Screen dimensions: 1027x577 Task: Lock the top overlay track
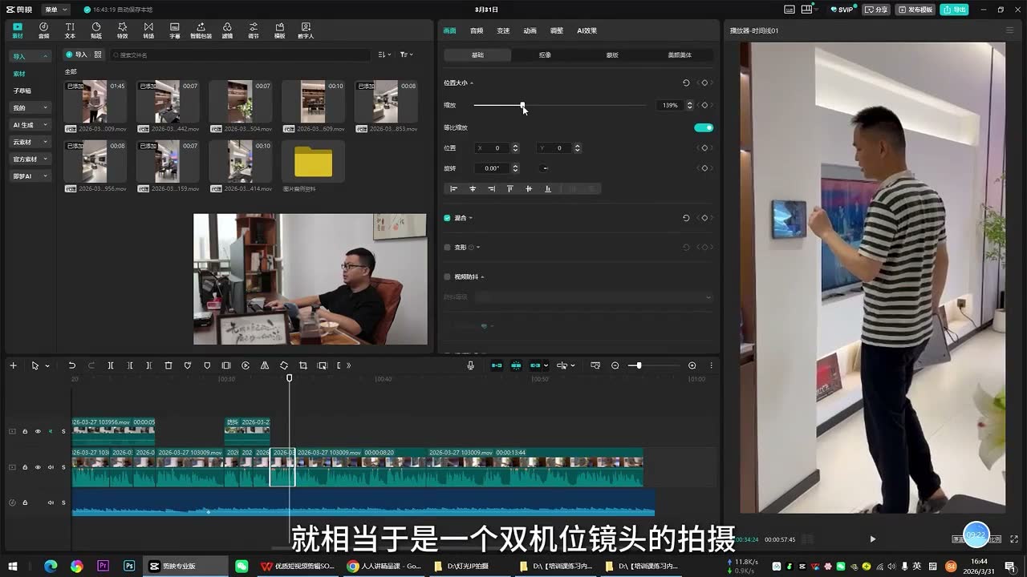[25, 431]
